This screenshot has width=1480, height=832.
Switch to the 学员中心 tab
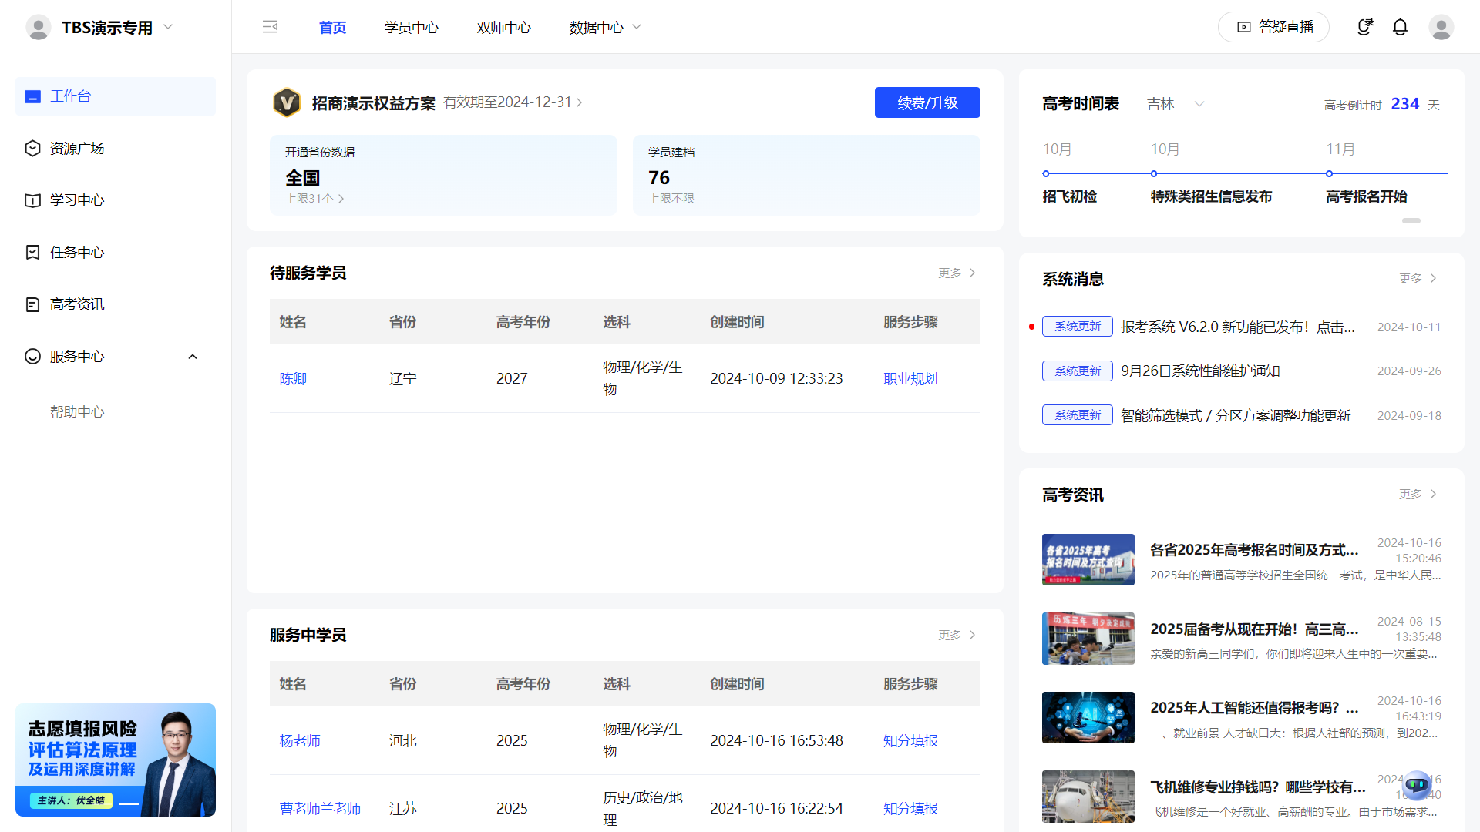[411, 27]
